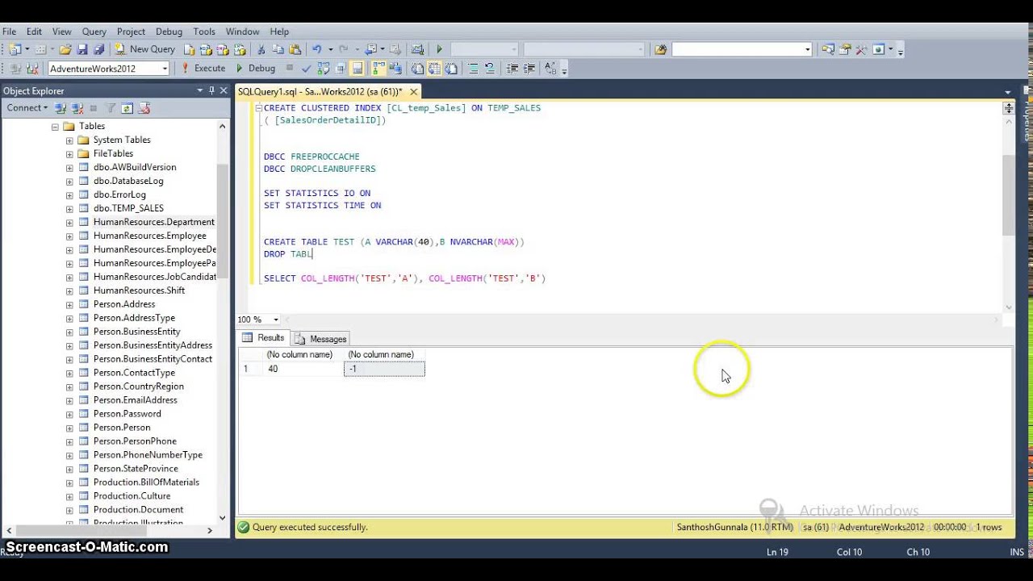Toggle Include Client Statistics
The image size is (1033, 581).
395,69
